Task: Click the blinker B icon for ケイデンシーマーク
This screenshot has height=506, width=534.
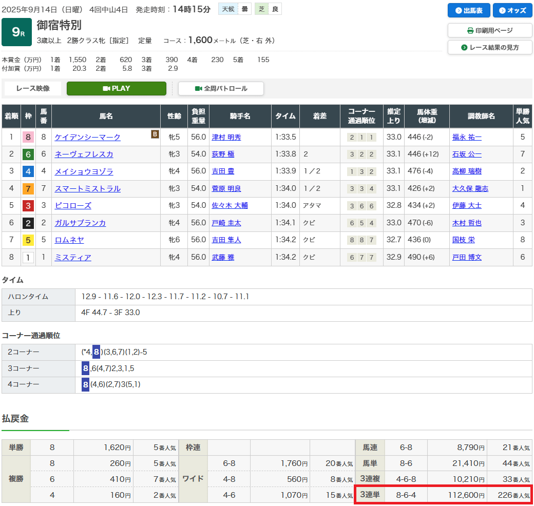Action: click(155, 134)
